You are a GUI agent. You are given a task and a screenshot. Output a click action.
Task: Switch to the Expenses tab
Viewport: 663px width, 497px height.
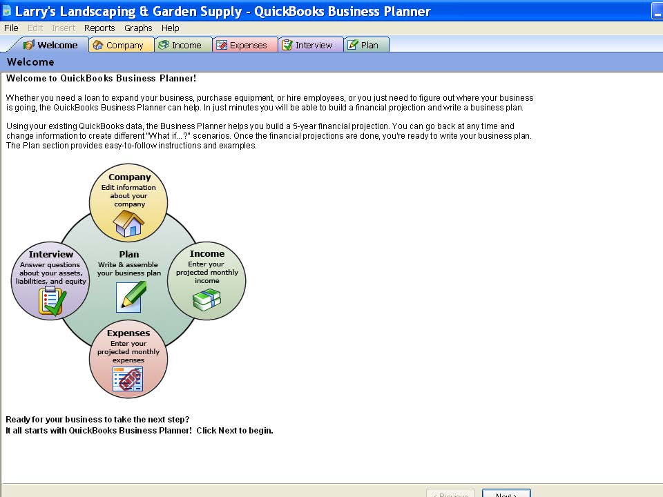pyautogui.click(x=244, y=45)
